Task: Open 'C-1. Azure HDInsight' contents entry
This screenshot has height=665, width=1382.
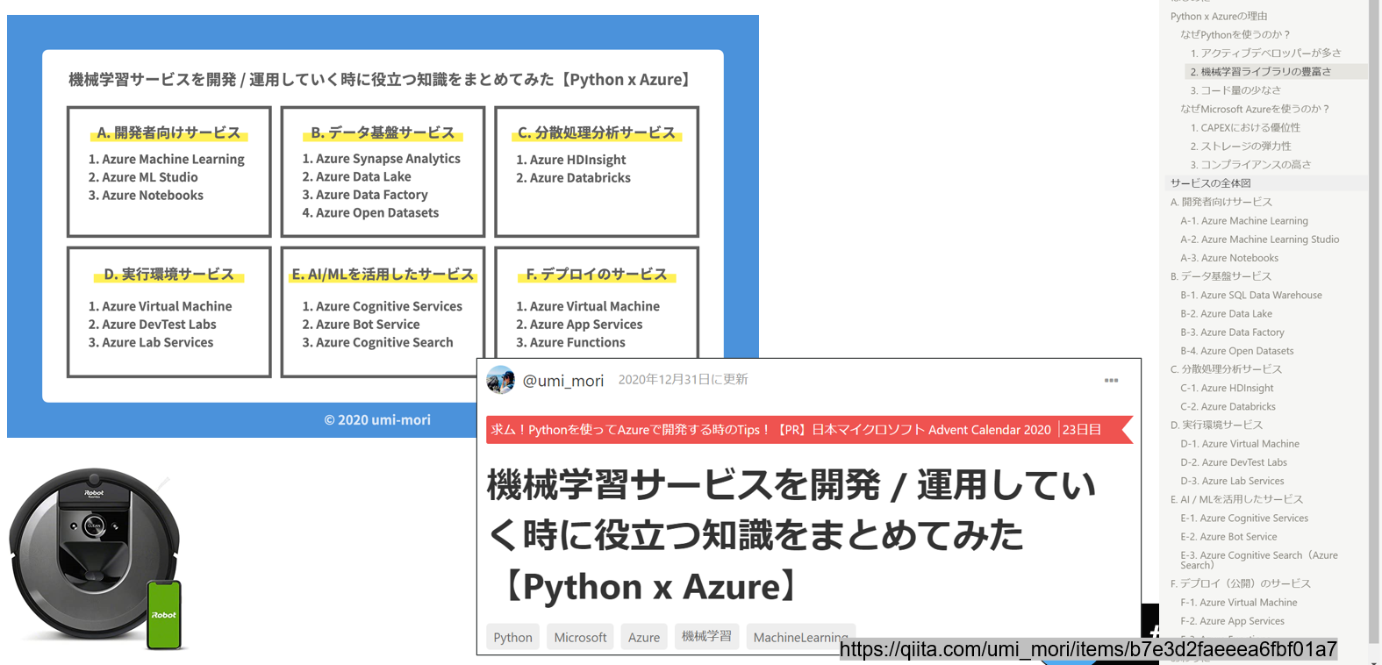Action: 1227,388
